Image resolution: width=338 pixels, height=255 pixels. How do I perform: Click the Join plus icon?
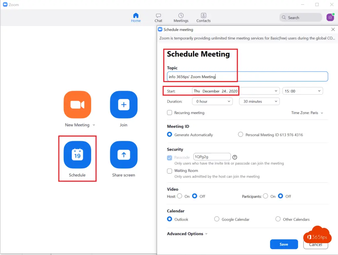123,105
